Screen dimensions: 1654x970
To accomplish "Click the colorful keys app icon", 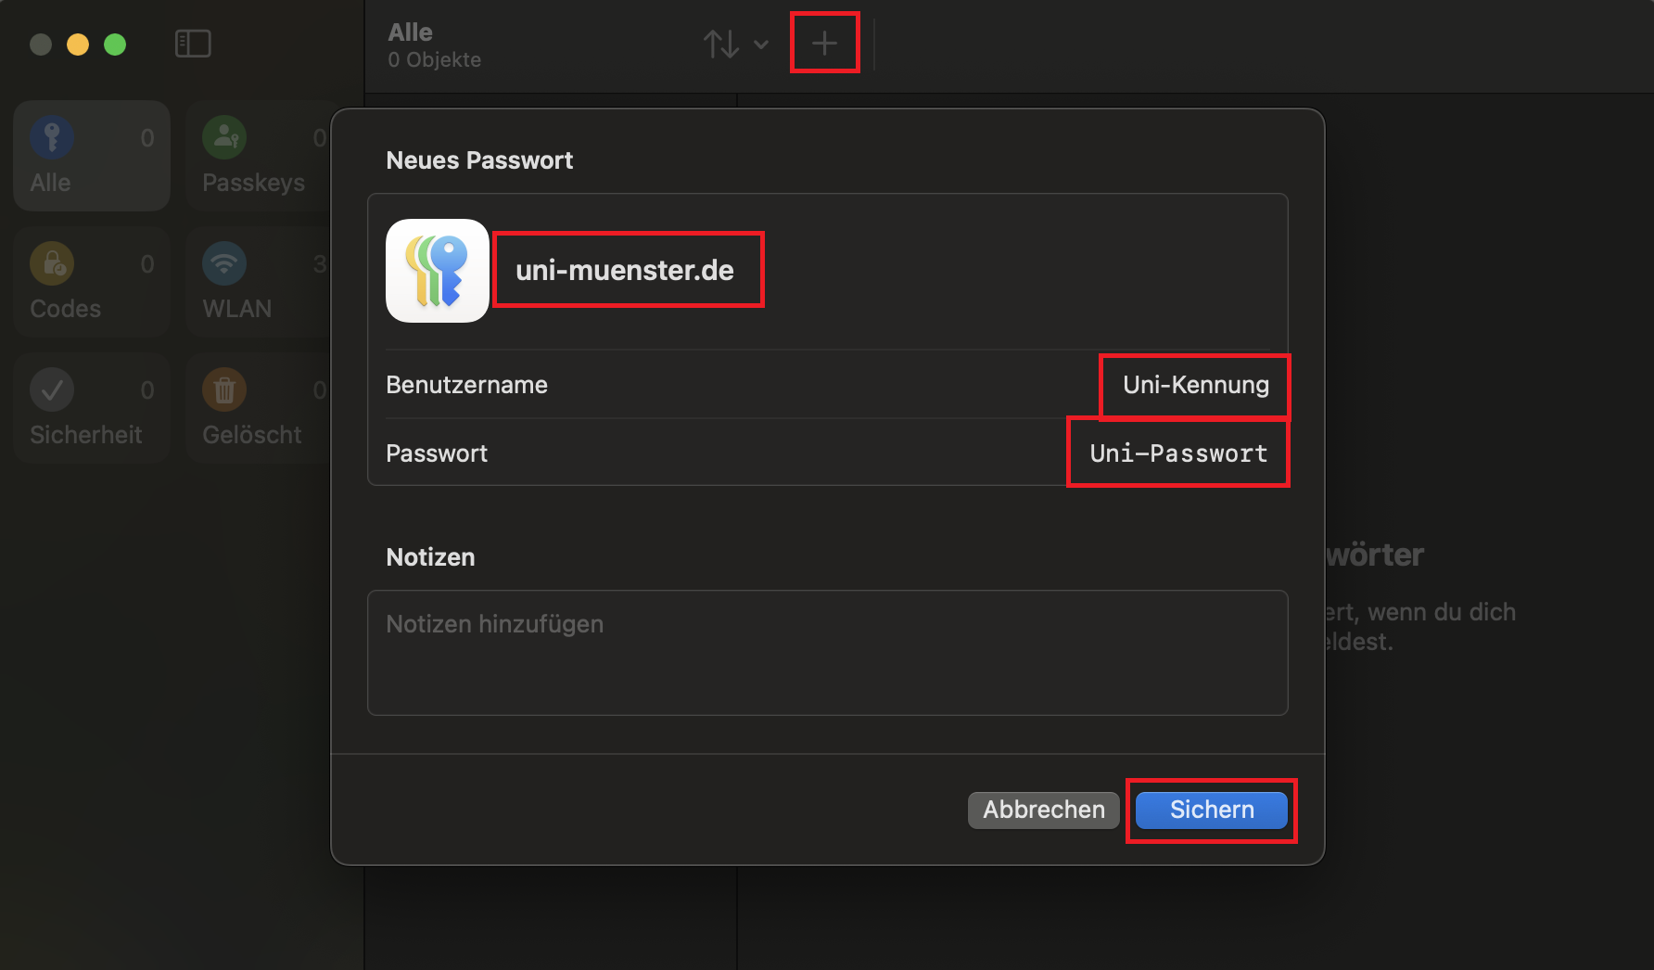I will (438, 271).
